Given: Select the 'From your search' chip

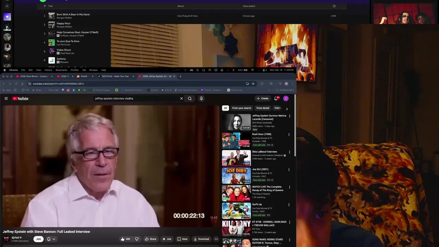Looking at the screenshot, I should (242, 108).
